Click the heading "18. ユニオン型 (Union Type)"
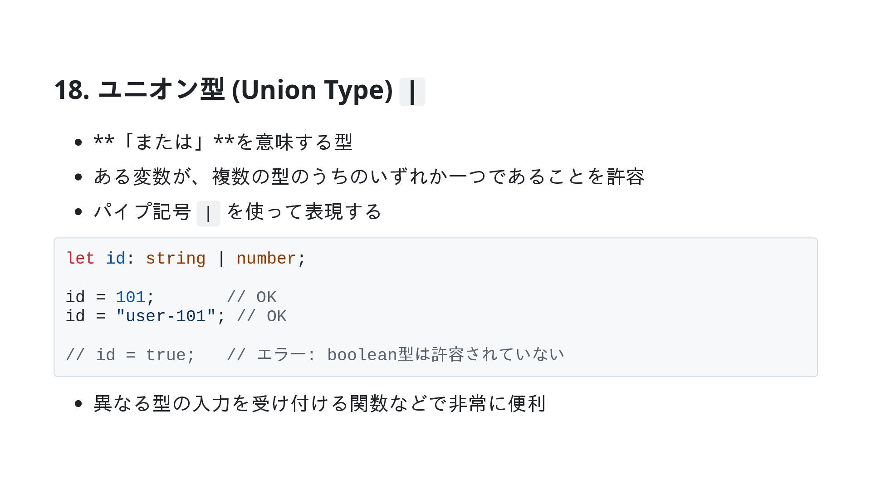This screenshot has width=871, height=490. click(x=223, y=90)
